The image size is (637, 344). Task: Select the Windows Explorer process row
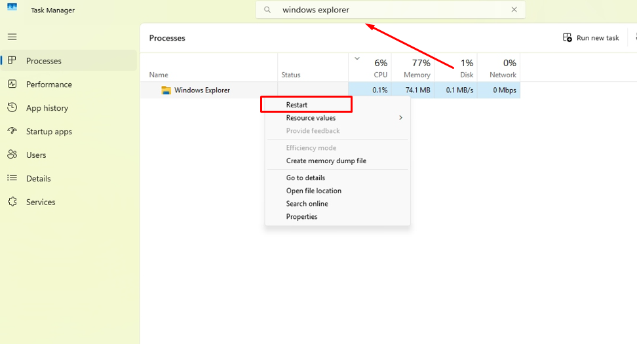pos(330,90)
